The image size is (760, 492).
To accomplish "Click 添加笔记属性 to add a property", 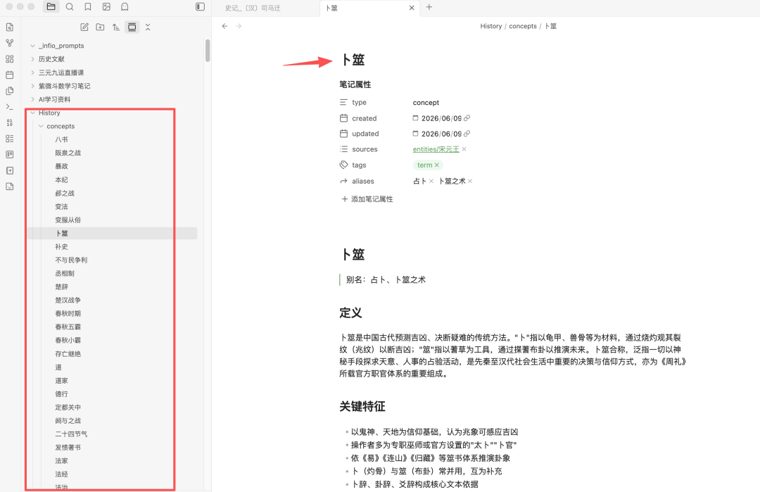I will coord(367,198).
